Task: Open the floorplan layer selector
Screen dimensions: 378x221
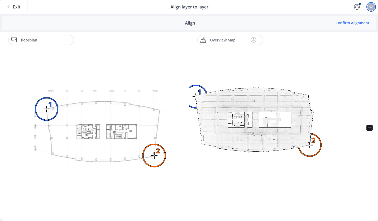Action: (x=41, y=40)
